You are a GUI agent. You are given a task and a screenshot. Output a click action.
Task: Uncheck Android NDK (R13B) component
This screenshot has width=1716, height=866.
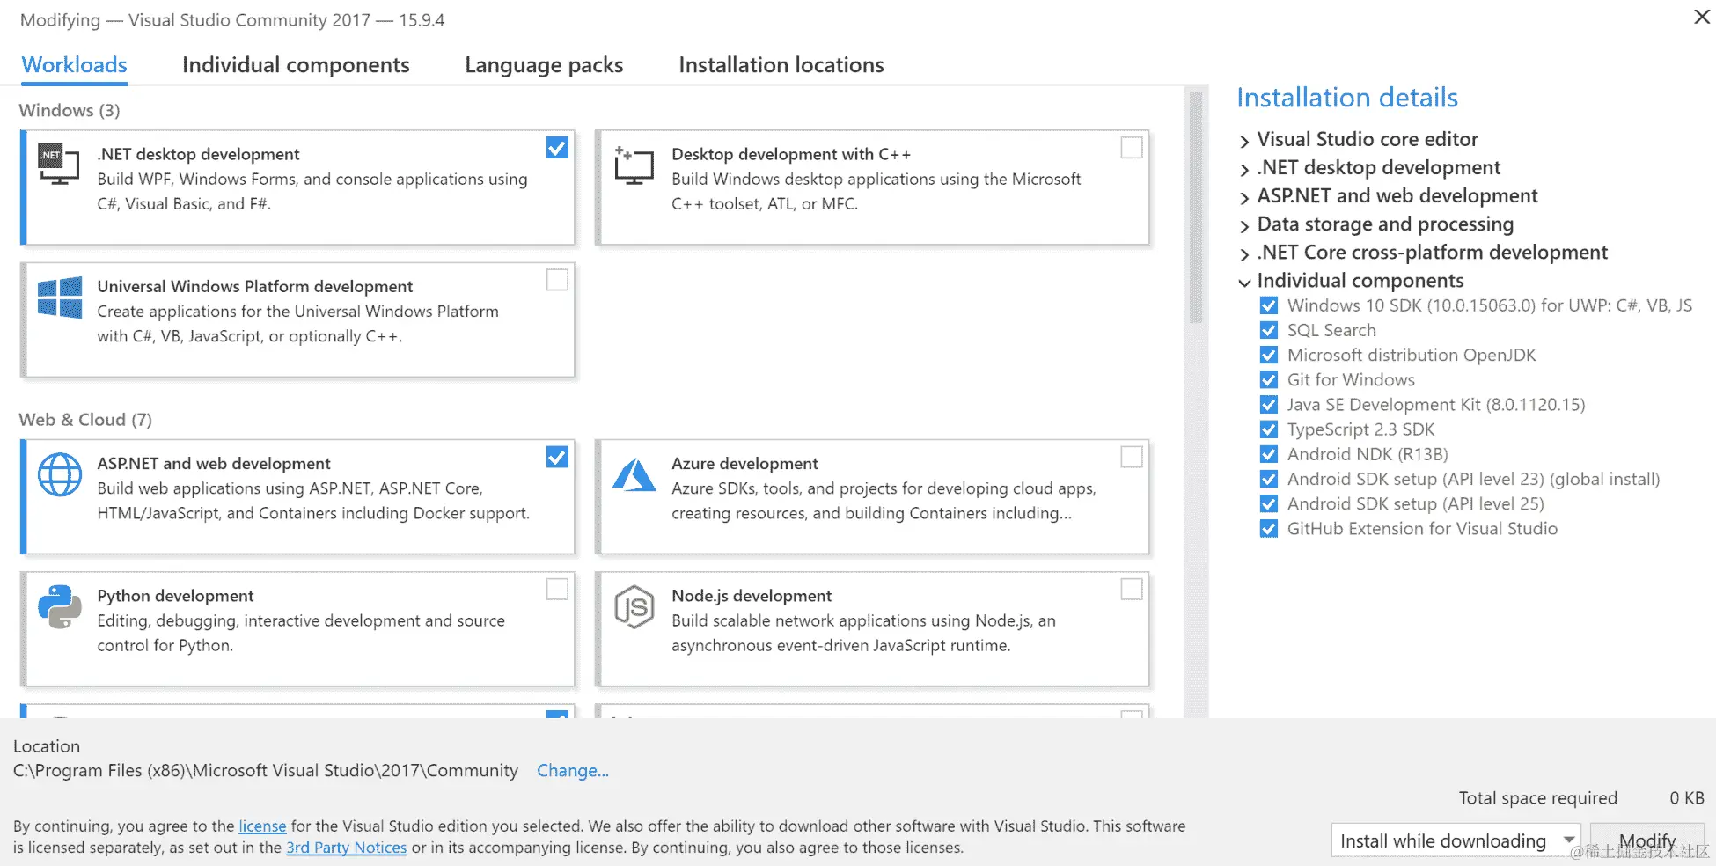pos(1268,454)
